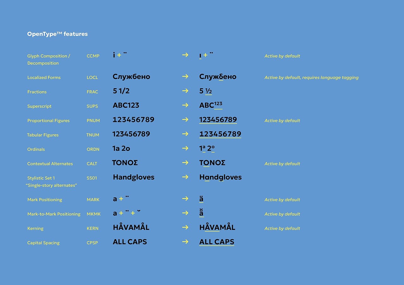This screenshot has height=285, width=404.
Task: Click the 'ΤΟΝΟΣ' result with underlined O
Action: tap(212, 163)
